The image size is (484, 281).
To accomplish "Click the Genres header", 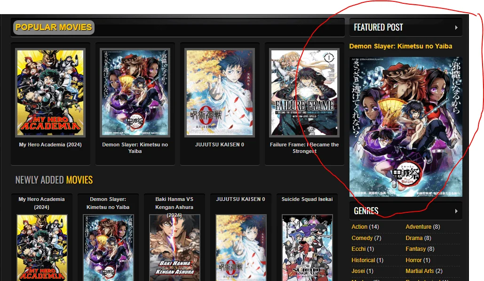I will point(405,211).
